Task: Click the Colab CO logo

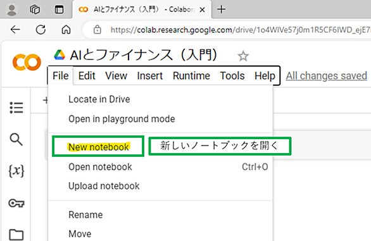Action: 27,62
